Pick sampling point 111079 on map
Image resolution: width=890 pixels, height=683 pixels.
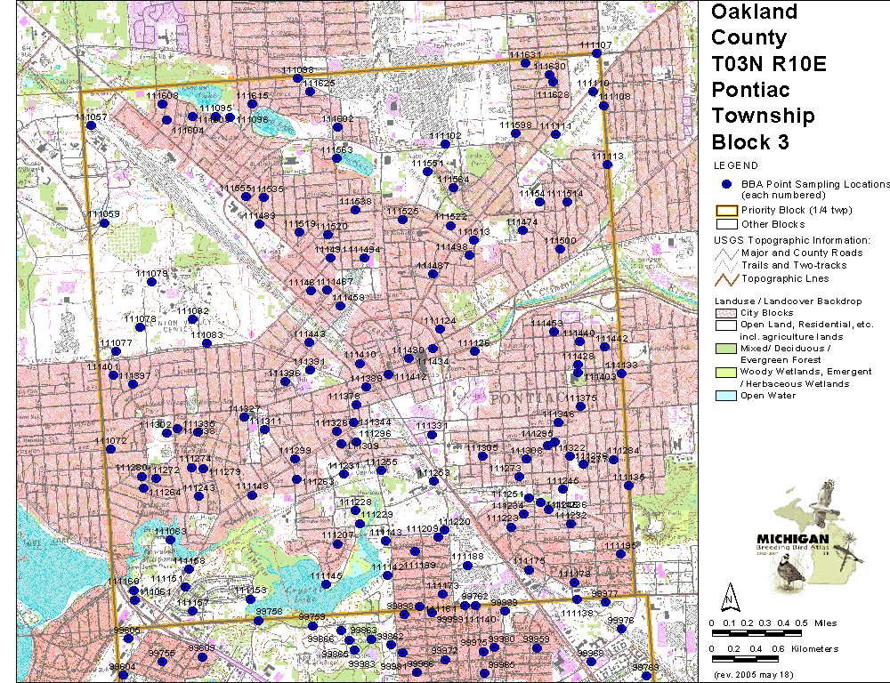coord(151,282)
